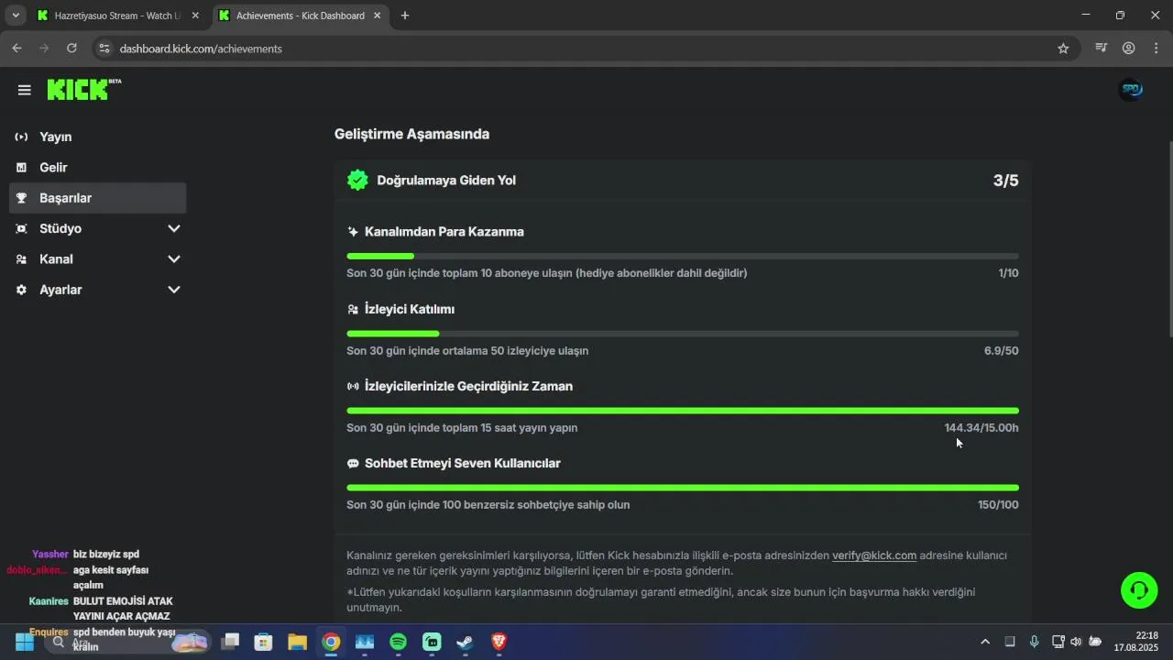The width and height of the screenshot is (1173, 660).
Task: Click the Doğrulamaya Giden Yol title
Action: click(x=446, y=181)
